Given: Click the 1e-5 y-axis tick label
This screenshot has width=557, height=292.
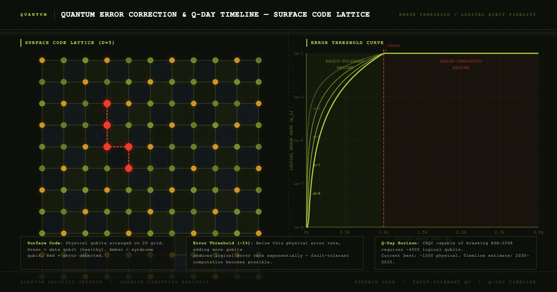Looking at the screenshot, I should 298,140.
